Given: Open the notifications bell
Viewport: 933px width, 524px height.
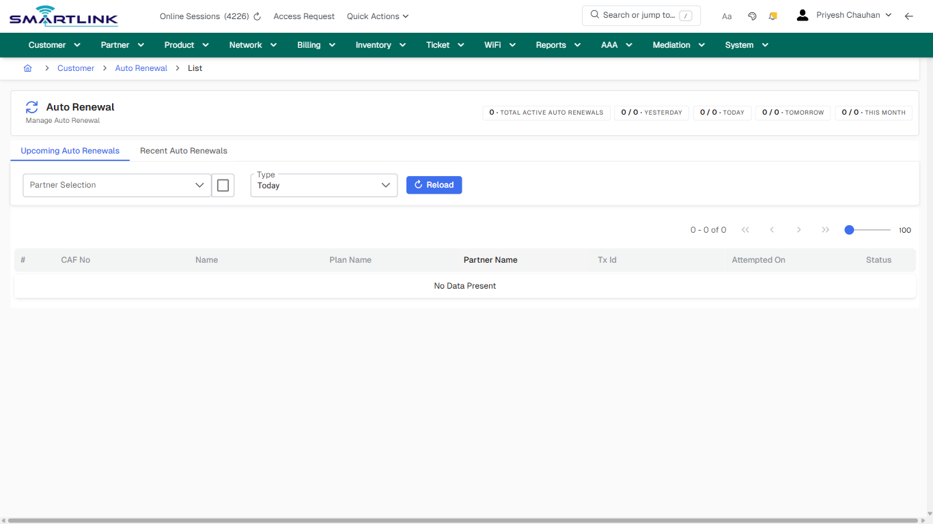Looking at the screenshot, I should click(772, 16).
